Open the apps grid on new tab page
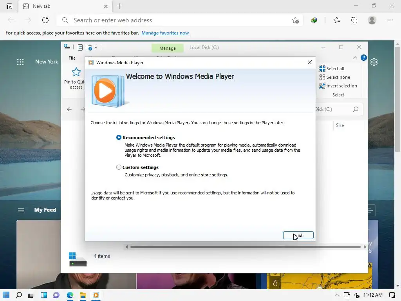Screen dimensions: 401x301 pyautogui.click(x=20, y=62)
